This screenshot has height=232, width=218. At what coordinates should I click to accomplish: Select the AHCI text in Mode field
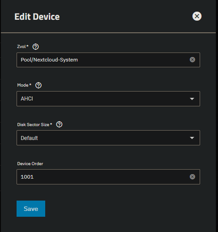click(x=27, y=99)
